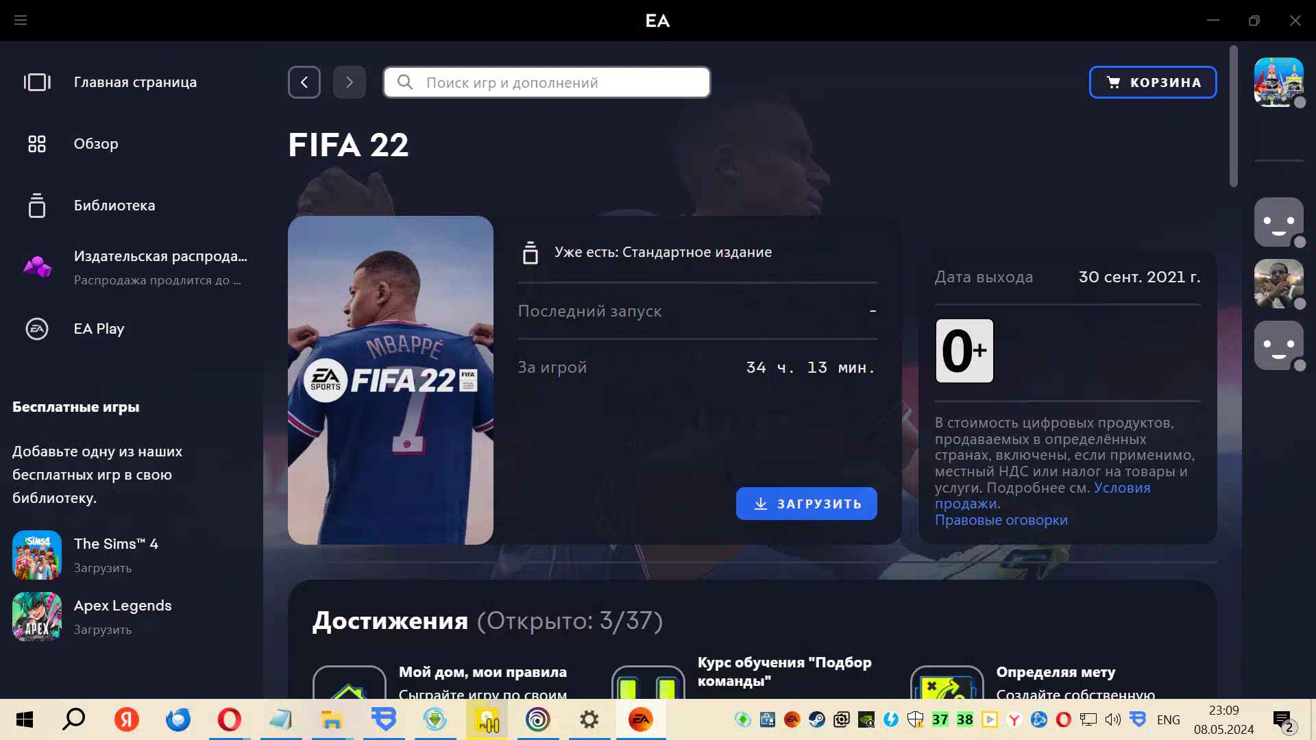Viewport: 1316px width, 740px height.
Task: Launch Yandex from taskbar
Action: pos(126,719)
